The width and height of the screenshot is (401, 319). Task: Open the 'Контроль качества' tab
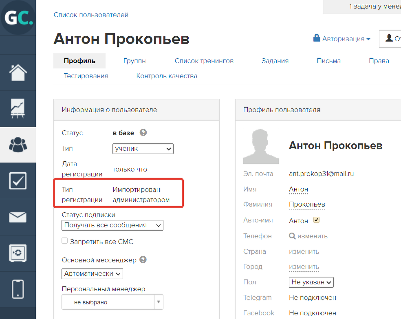click(167, 76)
